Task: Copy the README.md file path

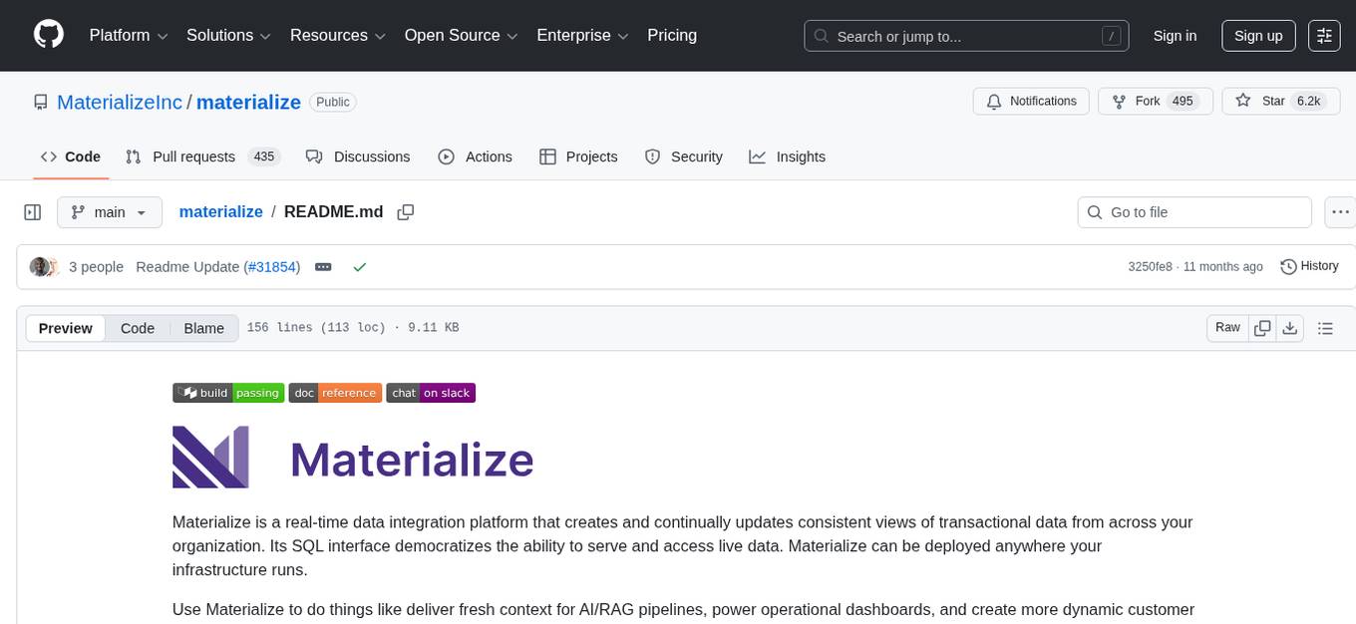Action: (x=406, y=211)
